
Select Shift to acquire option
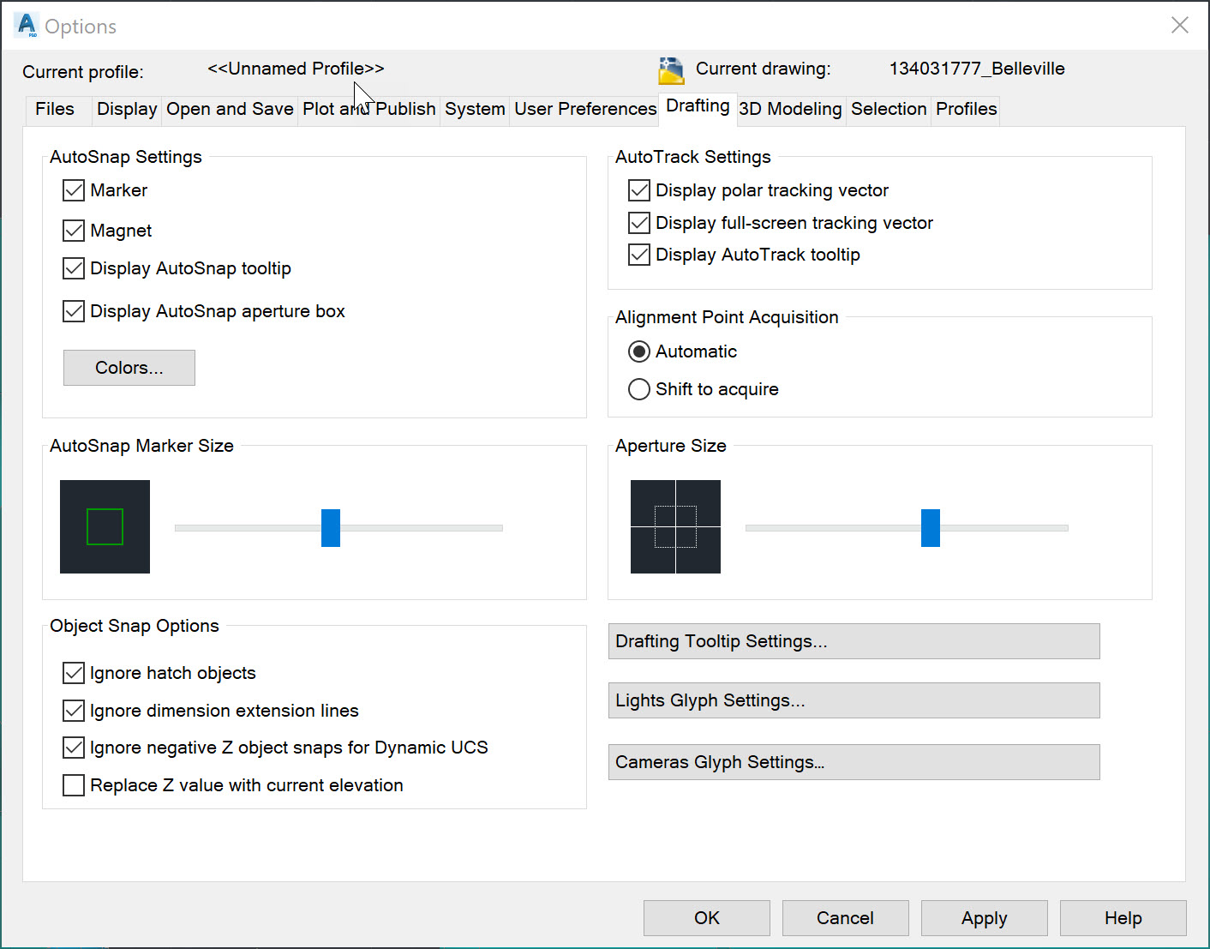pos(639,389)
